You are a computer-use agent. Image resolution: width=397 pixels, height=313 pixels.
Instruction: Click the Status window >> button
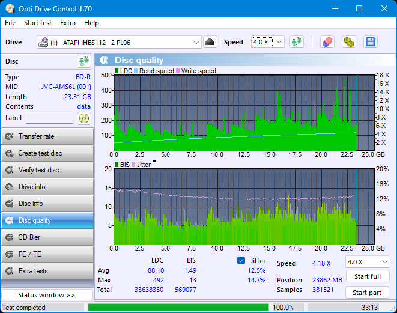(x=47, y=295)
